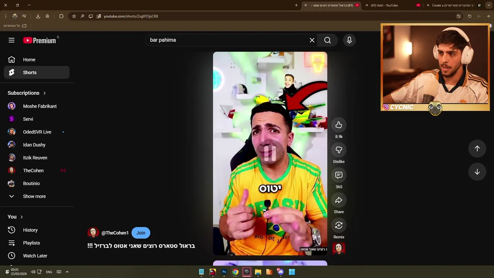Open Boutinio channel subscription
This screenshot has height=278, width=494.
37,183
